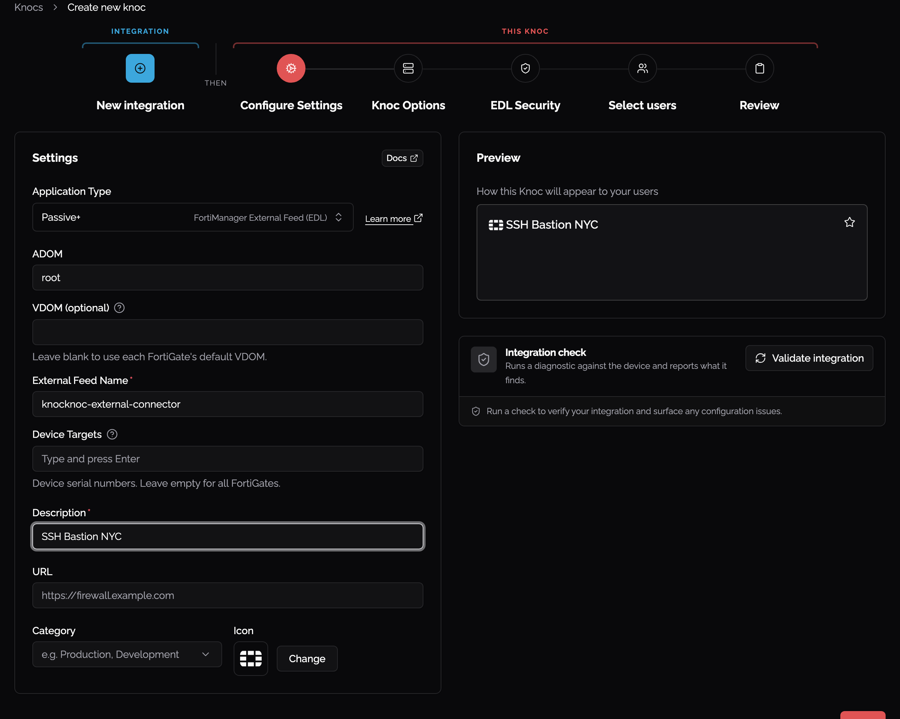This screenshot has height=719, width=900.
Task: Click the external link icon beside Learn more
Action: tap(418, 218)
